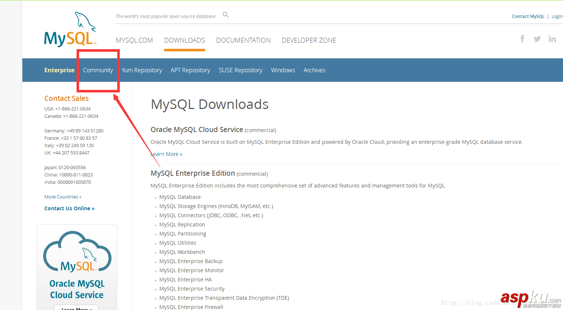This screenshot has height=310, width=563.
Task: Click the India sales phone number
Action: 74,182
